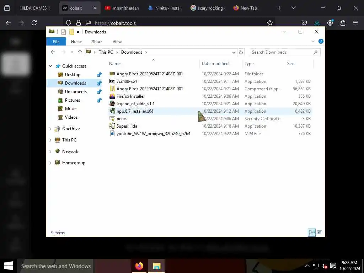Expand the OneDrive tree node
The image size is (364, 273).
50,129
